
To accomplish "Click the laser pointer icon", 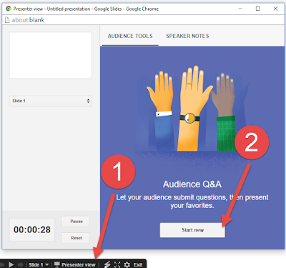I will click(x=107, y=264).
